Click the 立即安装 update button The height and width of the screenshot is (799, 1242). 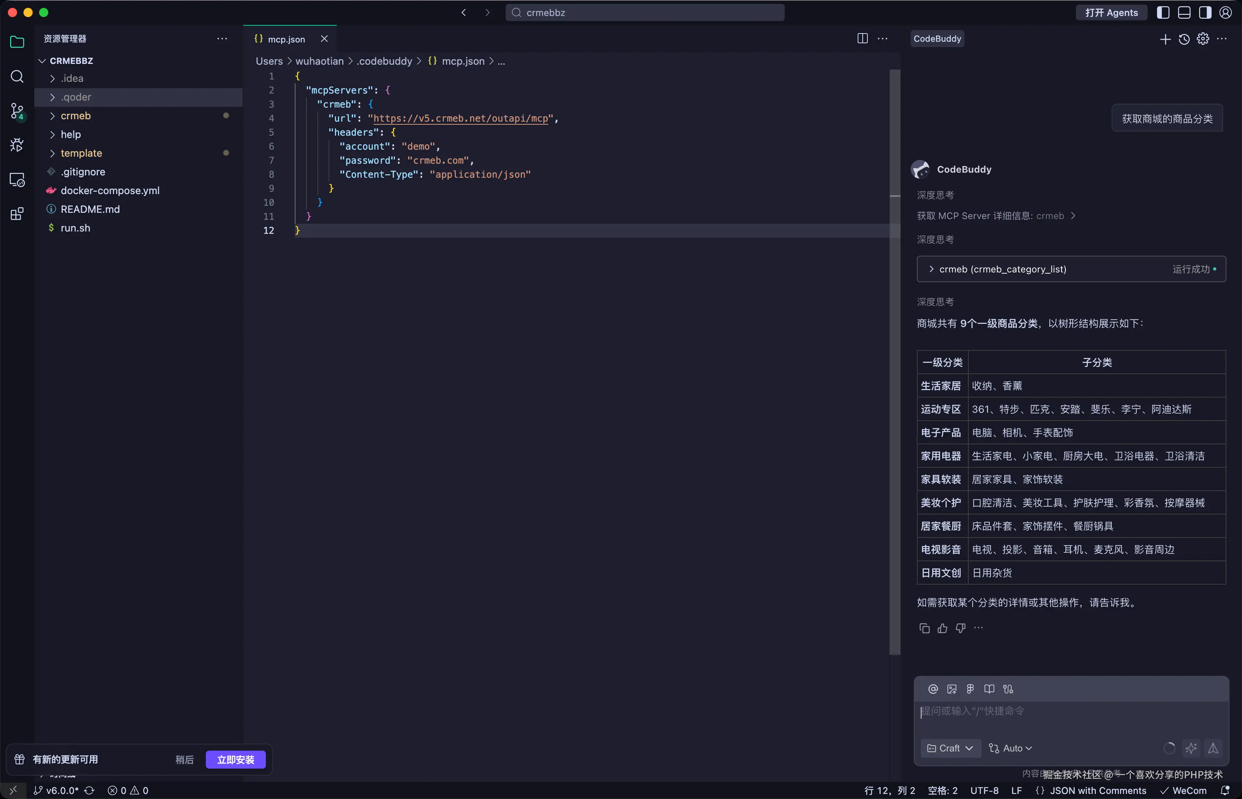tap(235, 760)
